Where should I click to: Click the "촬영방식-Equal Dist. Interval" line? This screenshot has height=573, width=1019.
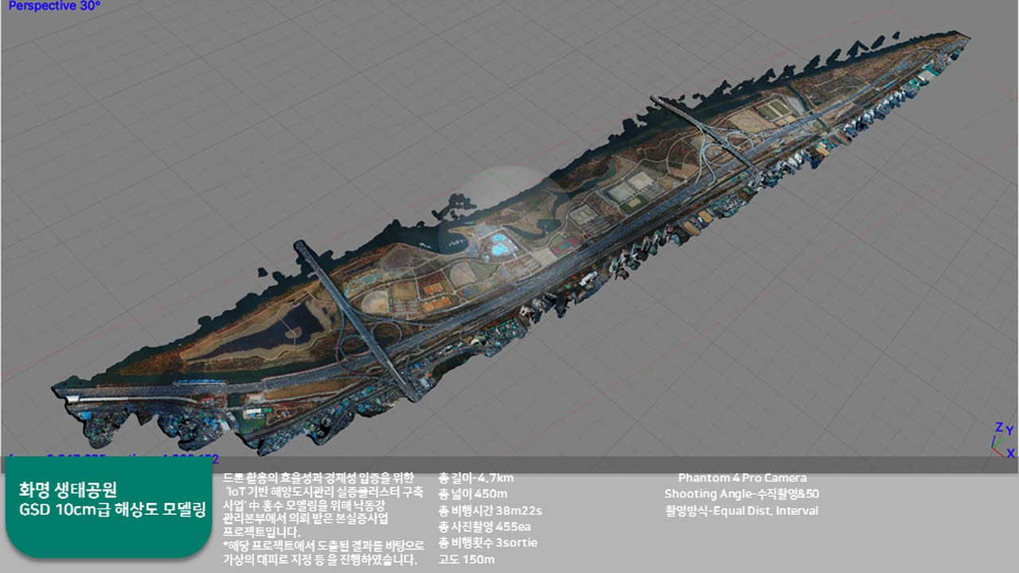coord(742,511)
